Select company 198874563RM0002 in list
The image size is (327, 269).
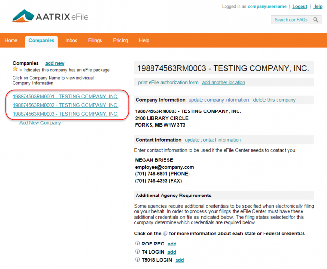click(x=65, y=105)
